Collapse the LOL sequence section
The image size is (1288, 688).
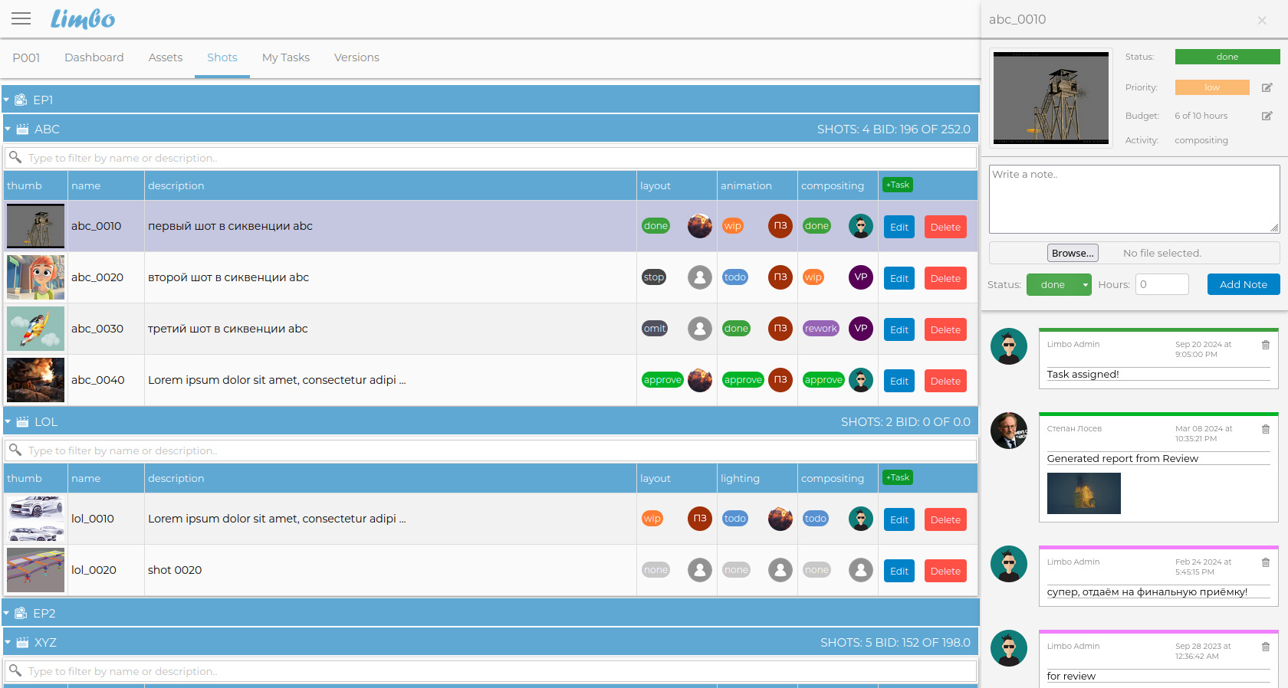[x=8, y=422]
